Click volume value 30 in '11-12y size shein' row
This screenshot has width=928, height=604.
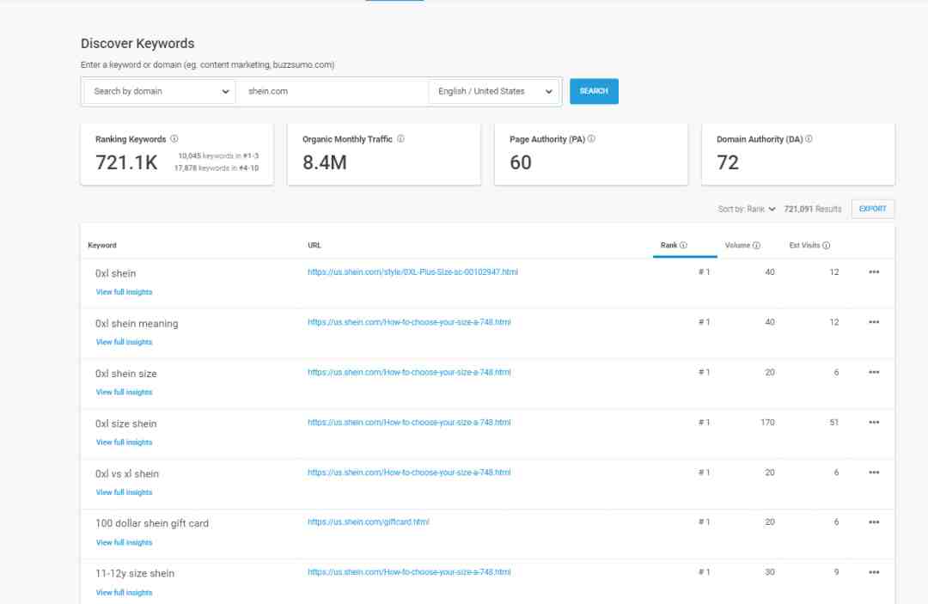(x=770, y=573)
